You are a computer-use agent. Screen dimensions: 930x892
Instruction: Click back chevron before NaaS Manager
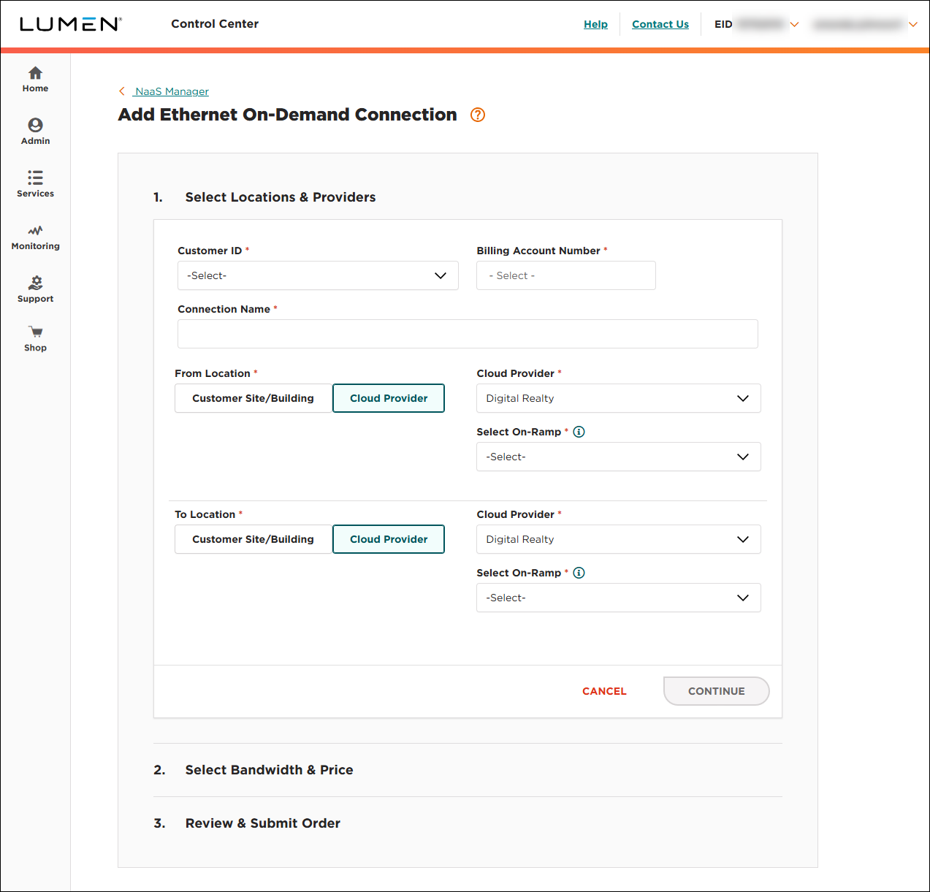122,91
